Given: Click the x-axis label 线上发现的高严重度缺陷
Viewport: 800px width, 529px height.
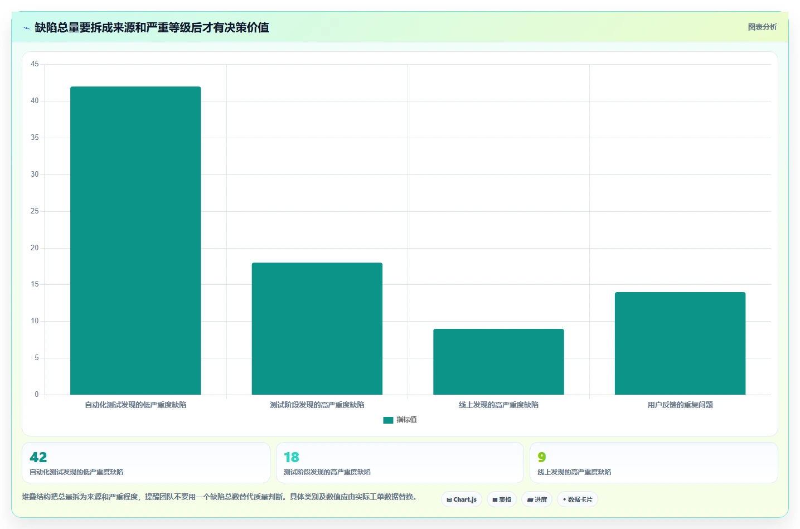Looking at the screenshot, I should pyautogui.click(x=498, y=405).
